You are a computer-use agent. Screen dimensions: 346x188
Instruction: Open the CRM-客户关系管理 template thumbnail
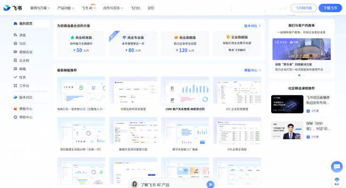click(185, 90)
